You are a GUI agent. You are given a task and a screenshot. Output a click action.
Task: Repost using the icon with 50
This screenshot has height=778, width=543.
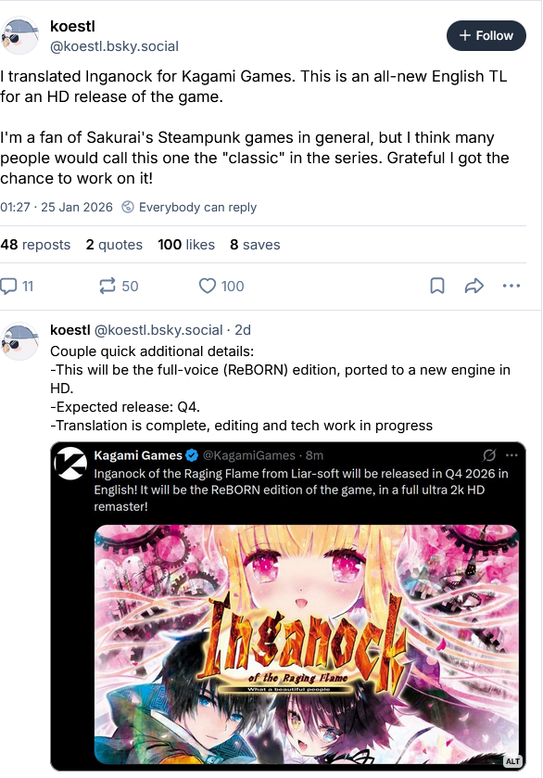click(x=119, y=286)
